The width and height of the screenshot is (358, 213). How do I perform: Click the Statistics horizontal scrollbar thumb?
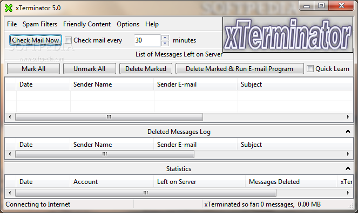coord(146,193)
